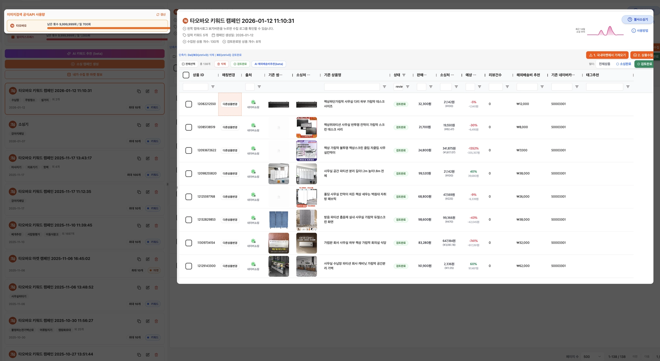
Task: Click AI 해외배송비추천(beta) button
Action: pyautogui.click(x=268, y=64)
